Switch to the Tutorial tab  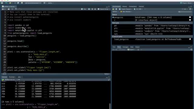pyautogui.click(x=141, y=7)
